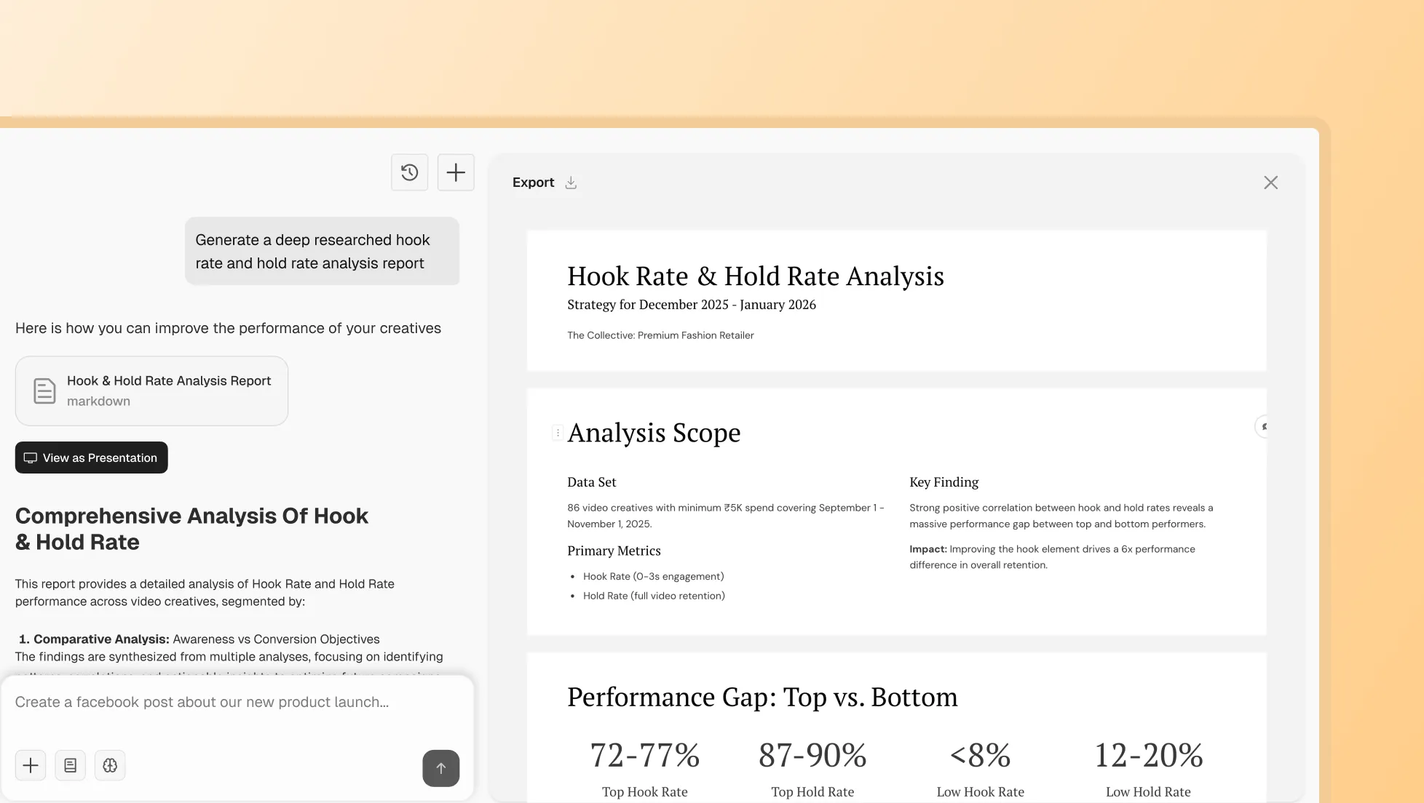This screenshot has height=803, width=1424.
Task: Click the brain icon below the message box
Action: tap(110, 765)
